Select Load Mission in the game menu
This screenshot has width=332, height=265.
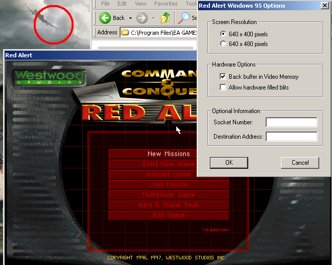point(169,185)
